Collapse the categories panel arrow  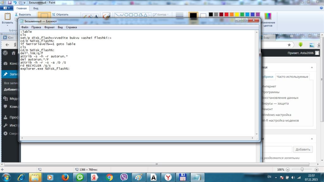(311, 67)
